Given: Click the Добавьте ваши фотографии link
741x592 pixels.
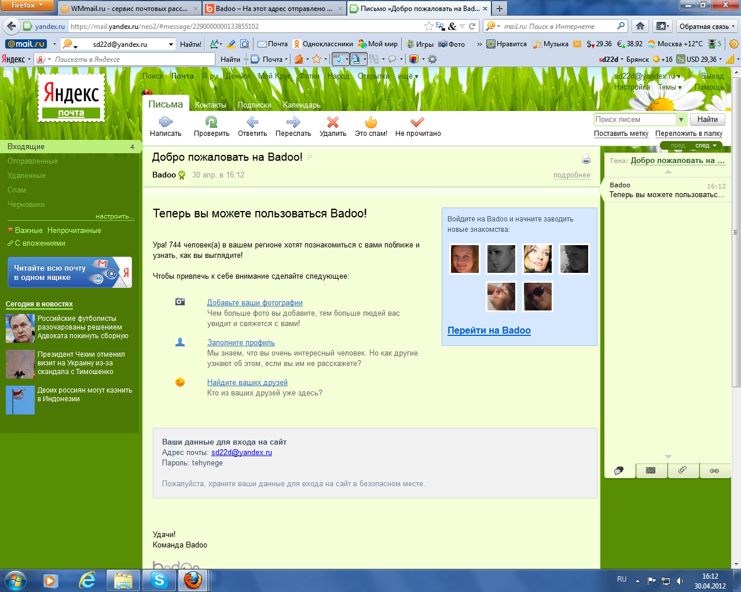Looking at the screenshot, I should pos(255,303).
